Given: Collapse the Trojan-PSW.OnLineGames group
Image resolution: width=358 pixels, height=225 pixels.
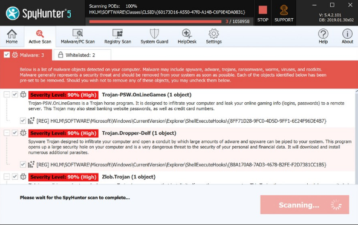Looking at the screenshot, I should point(7,94).
